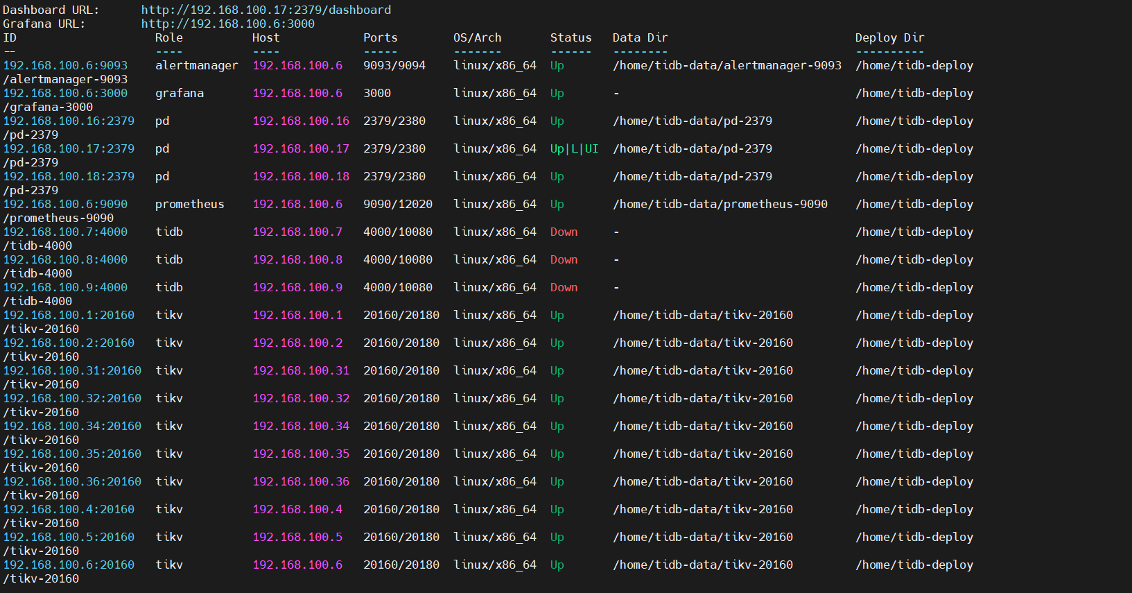Click the Deploy Dir column header

pos(889,37)
